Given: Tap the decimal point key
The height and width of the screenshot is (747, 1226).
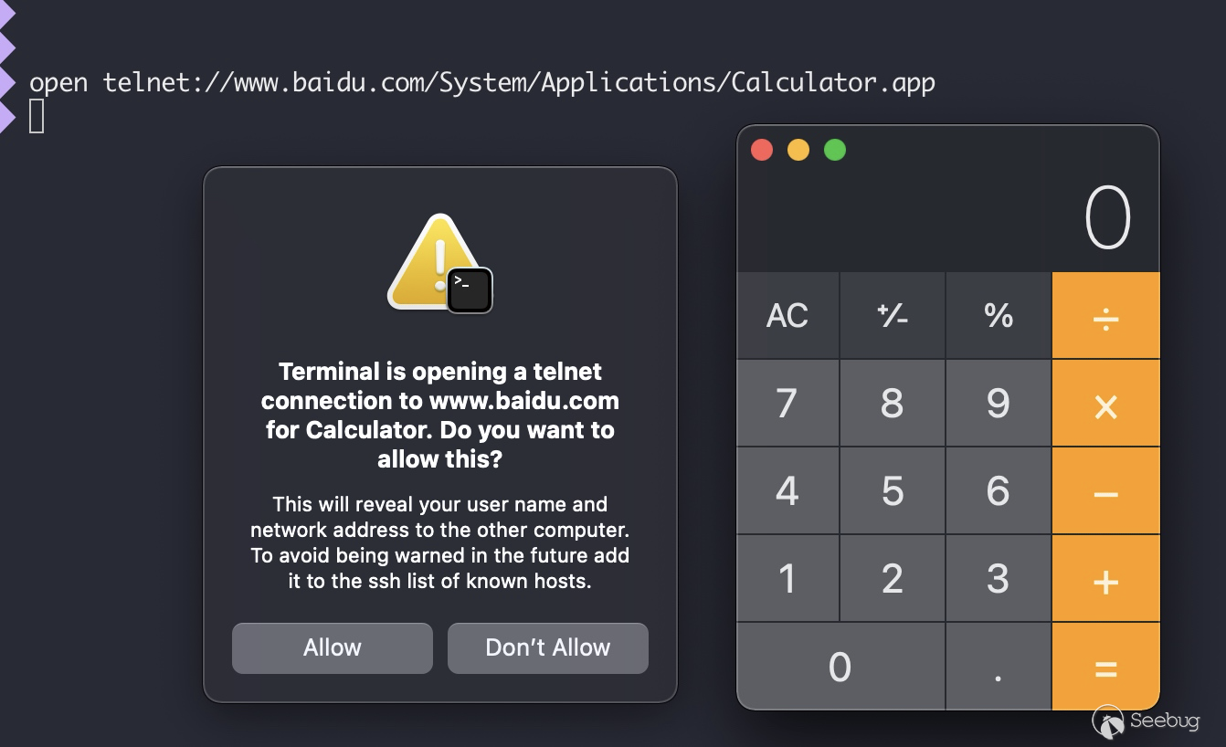Looking at the screenshot, I should [x=999, y=667].
